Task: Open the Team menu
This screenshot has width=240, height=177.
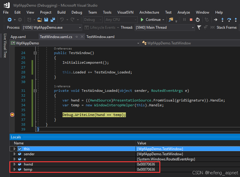Action: (92, 12)
